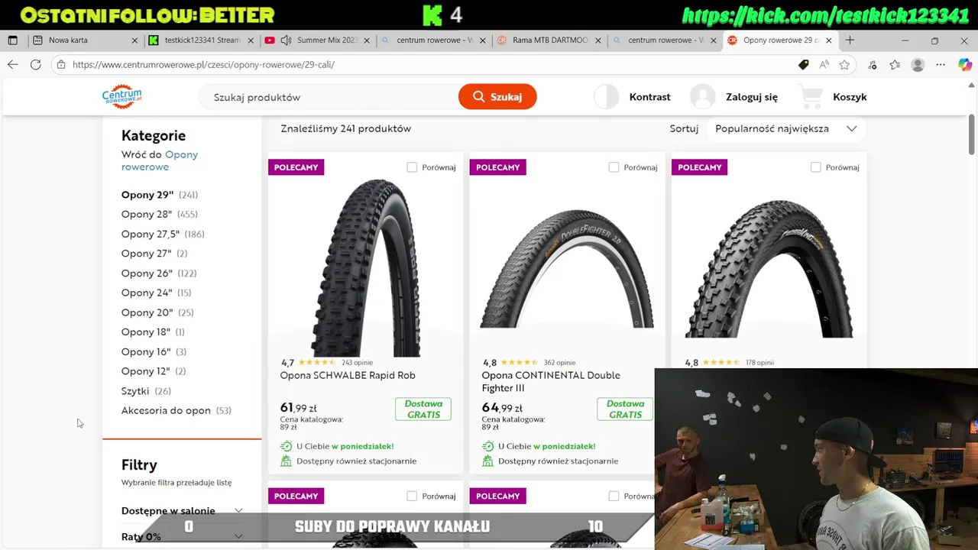The image size is (978, 550).
Task: Open the Koszyk shopping cart icon
Action: (811, 96)
